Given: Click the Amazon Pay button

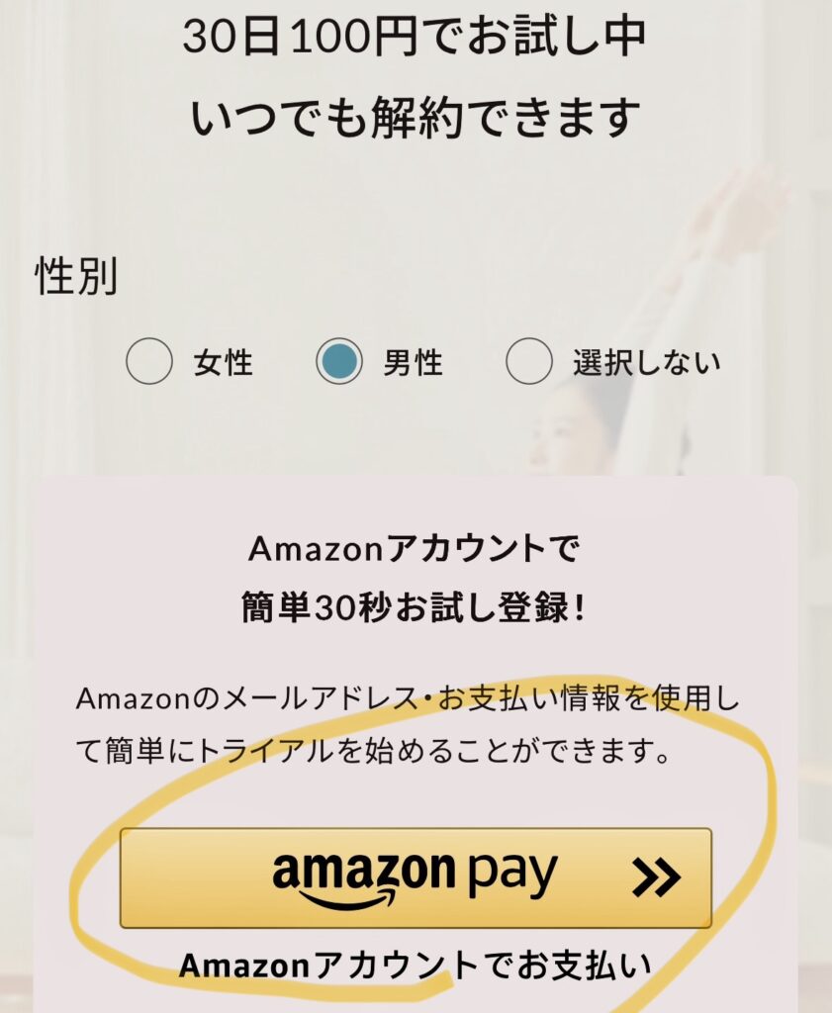Looking at the screenshot, I should (x=416, y=878).
